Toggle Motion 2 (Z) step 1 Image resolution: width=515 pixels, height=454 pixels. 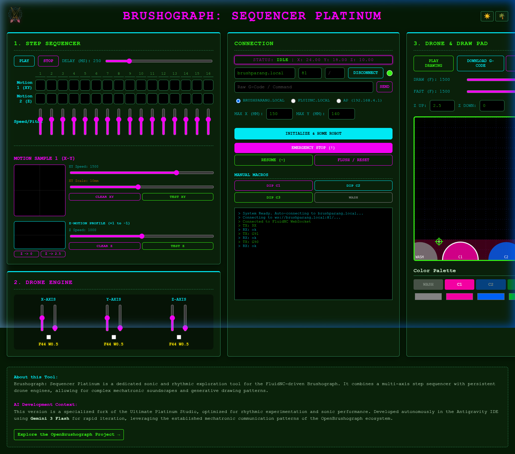[x=40, y=99]
